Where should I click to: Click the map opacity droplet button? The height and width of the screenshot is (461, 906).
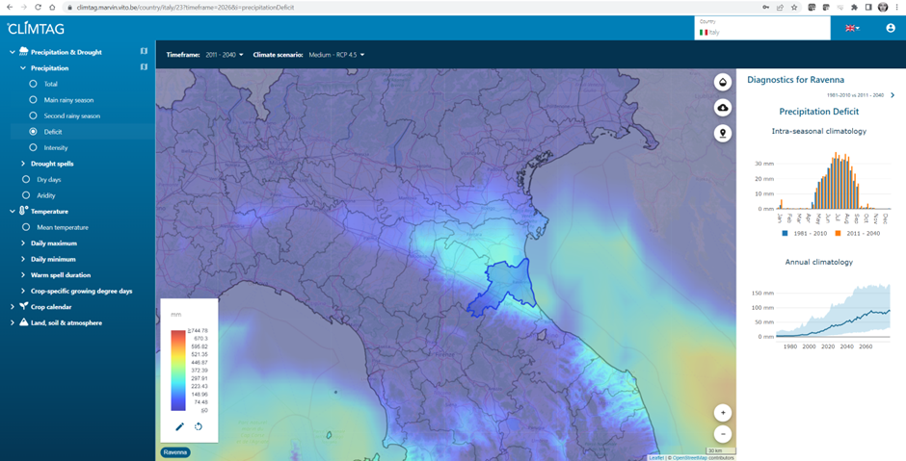(x=722, y=82)
